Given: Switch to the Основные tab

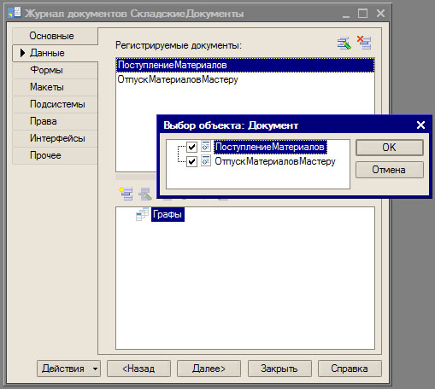Looking at the screenshot, I should 56,36.
